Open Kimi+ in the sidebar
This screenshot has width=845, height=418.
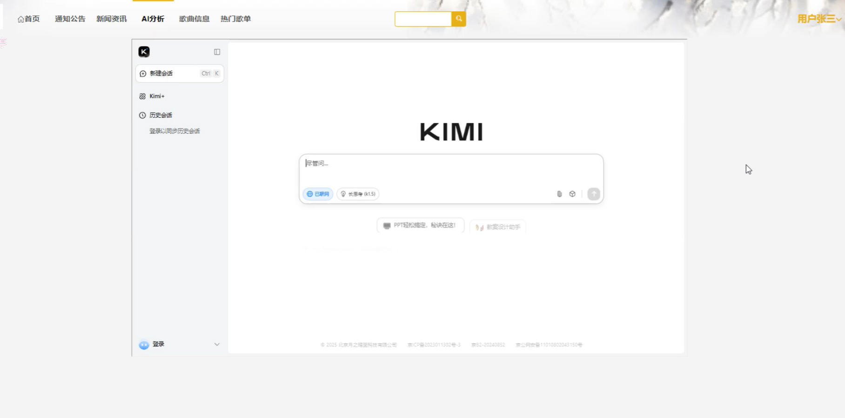152,96
